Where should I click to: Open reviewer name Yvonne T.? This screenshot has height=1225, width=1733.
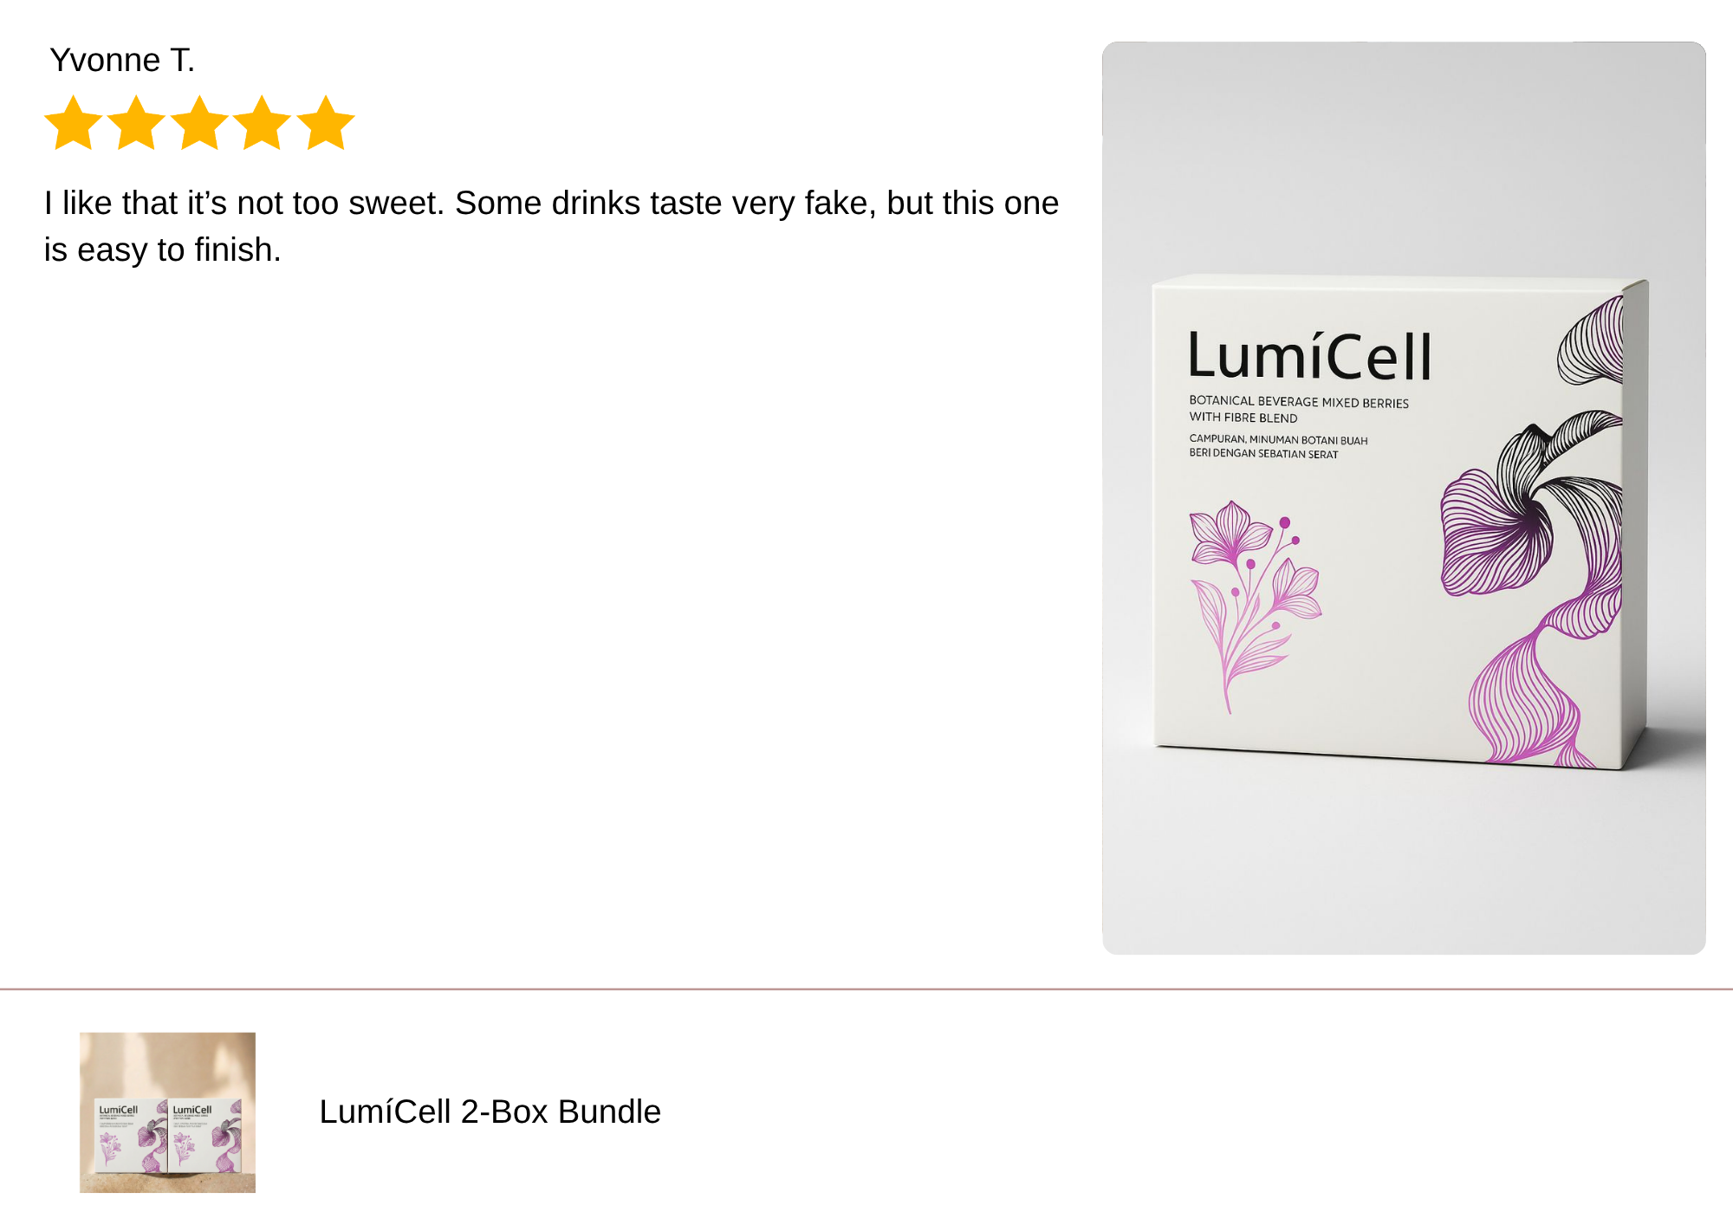click(122, 60)
